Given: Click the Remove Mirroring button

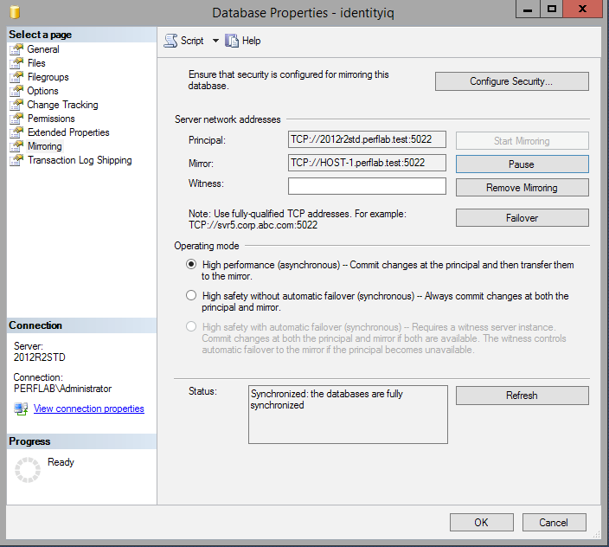Looking at the screenshot, I should [522, 187].
